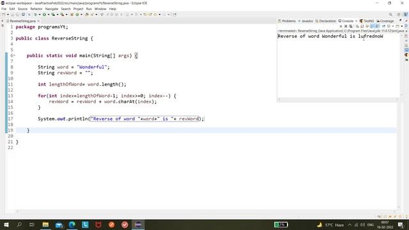
Task: Click the Eclipse icon in the taskbar
Action: pyautogui.click(x=138, y=224)
